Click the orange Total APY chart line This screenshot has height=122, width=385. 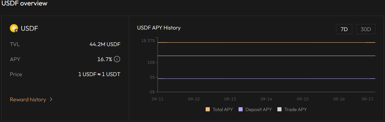click(265, 43)
